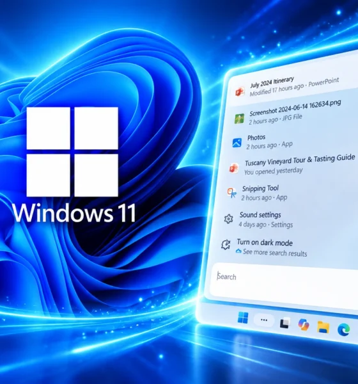Screen dimensions: 358x384
Task: Click the Snipping Tool scissors icon
Action: click(x=231, y=193)
